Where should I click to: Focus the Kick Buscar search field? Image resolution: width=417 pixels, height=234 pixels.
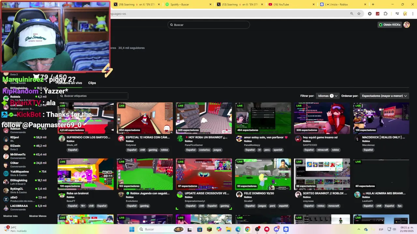pyautogui.click(x=208, y=25)
